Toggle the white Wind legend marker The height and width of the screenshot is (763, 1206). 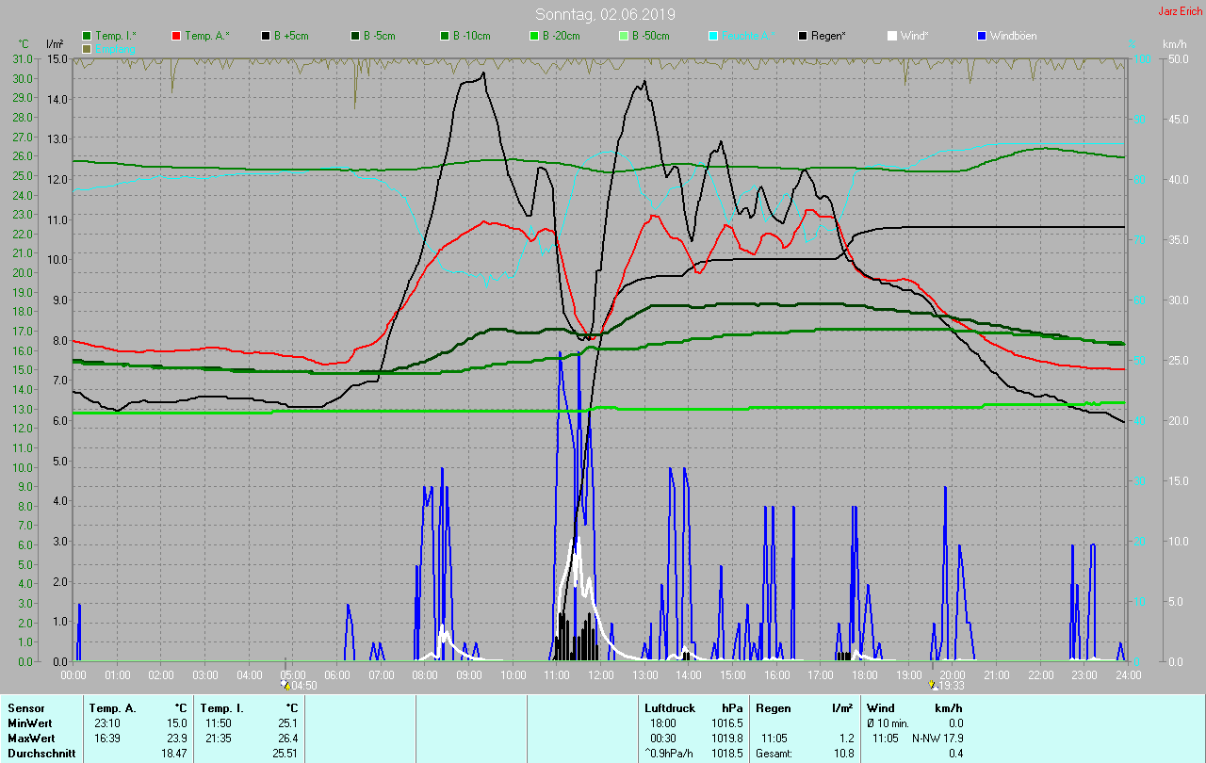892,36
